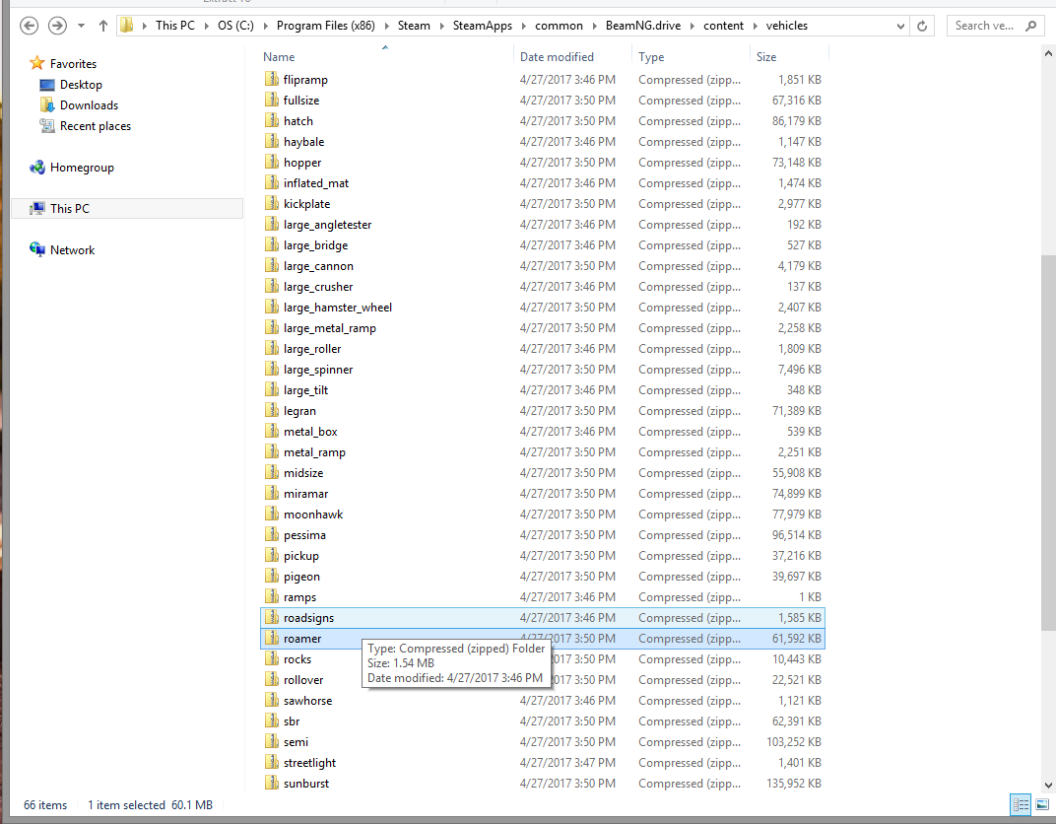The height and width of the screenshot is (824, 1056).
Task: Click the scroll-down arrow of file list
Action: [1048, 785]
